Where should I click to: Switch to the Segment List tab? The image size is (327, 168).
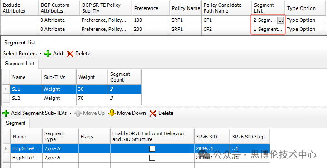[20, 64]
